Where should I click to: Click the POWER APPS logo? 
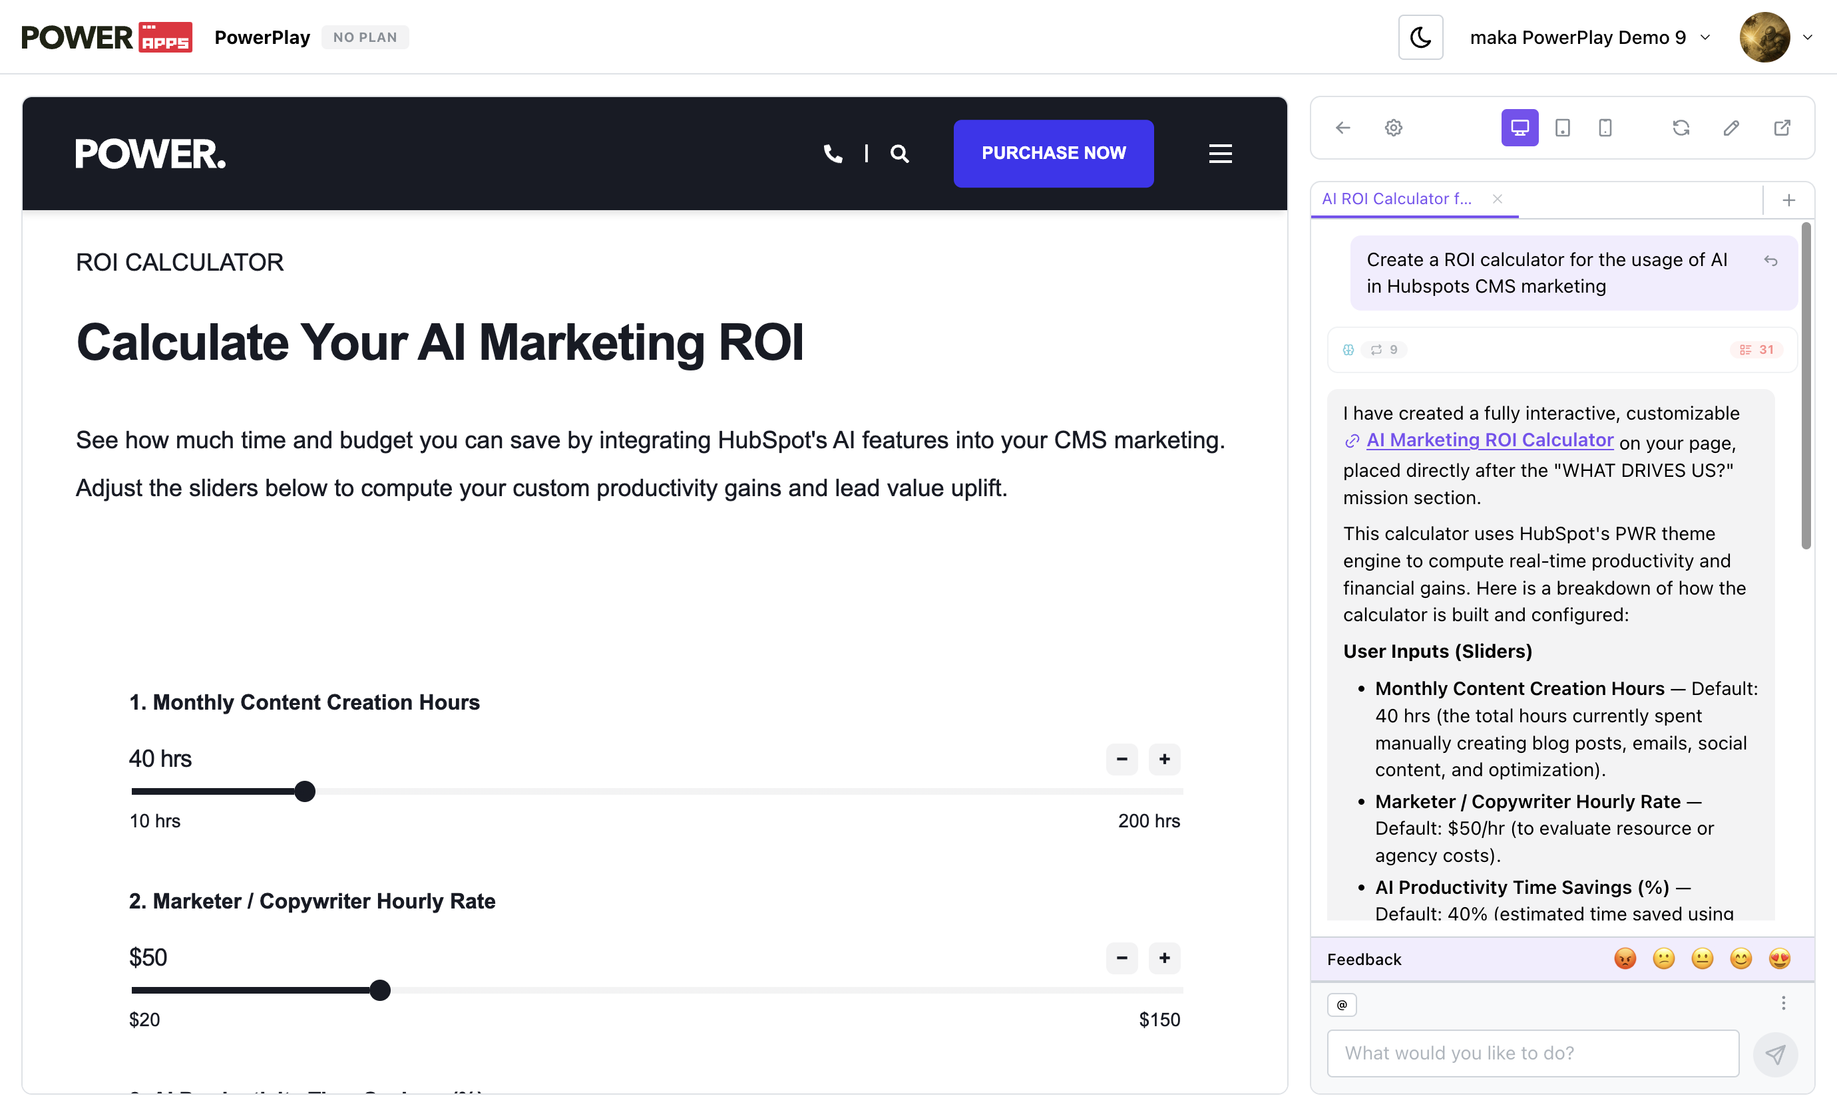coord(106,37)
